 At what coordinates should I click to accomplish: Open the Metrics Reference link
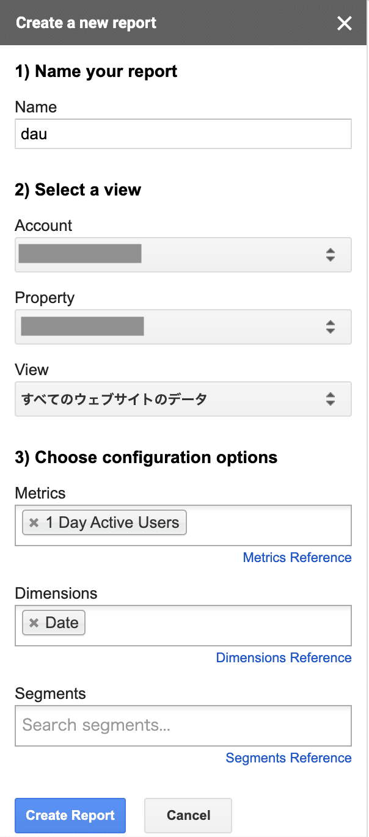(297, 558)
